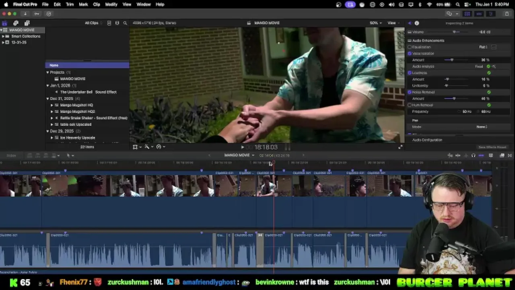
Task: Click the timeline Index button
Action: (11, 155)
